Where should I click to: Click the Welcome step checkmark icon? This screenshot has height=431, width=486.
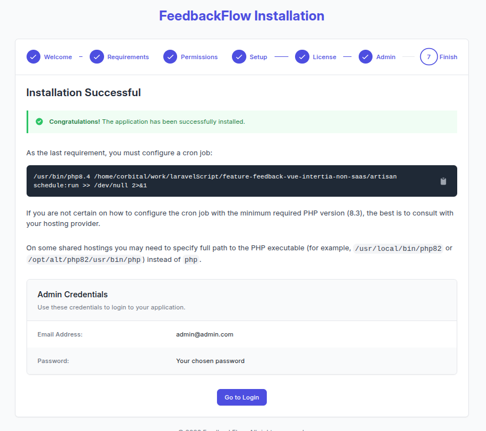(x=33, y=57)
